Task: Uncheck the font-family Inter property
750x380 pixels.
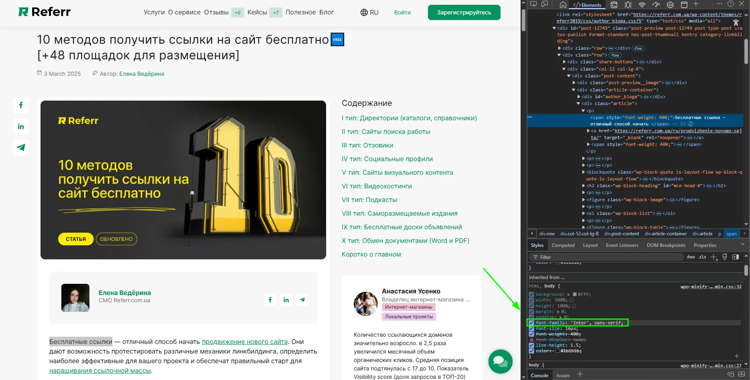Action: 531,323
